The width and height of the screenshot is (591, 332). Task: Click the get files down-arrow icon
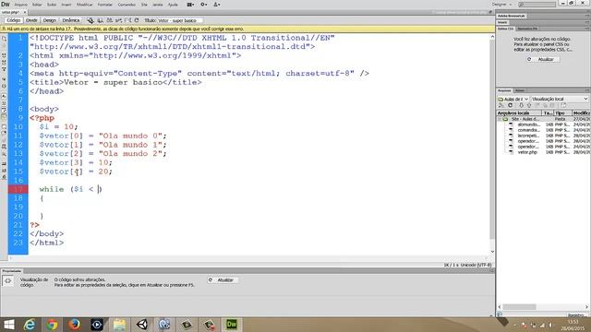point(521,105)
